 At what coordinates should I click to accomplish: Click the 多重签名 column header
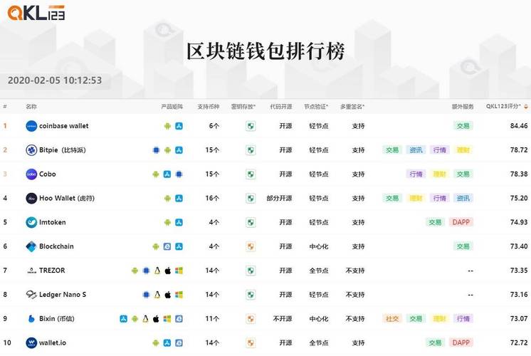pos(352,107)
